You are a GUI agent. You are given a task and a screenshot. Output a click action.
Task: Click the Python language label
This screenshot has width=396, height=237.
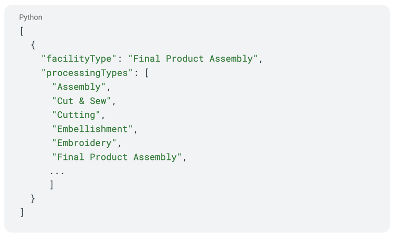pyautogui.click(x=31, y=17)
